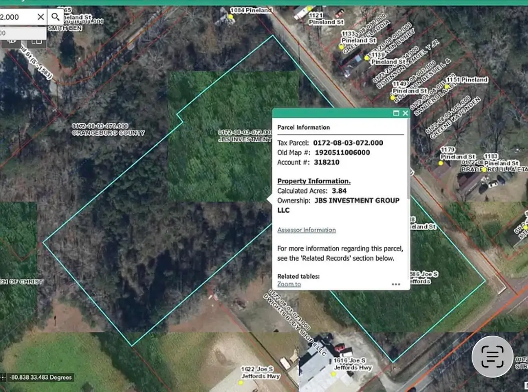Click the magnifying glass search icon
Image resolution: width=528 pixels, height=392 pixels.
click(x=55, y=17)
